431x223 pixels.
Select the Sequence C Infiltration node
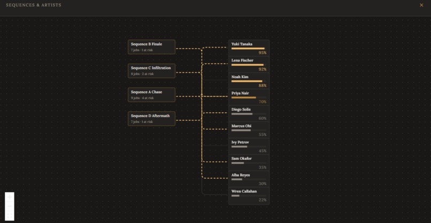(151, 71)
